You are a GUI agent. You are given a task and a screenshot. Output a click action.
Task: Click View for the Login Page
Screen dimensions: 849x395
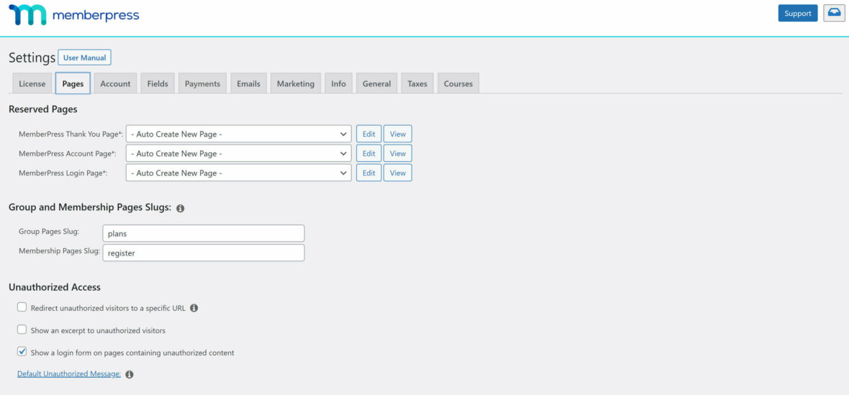pyautogui.click(x=398, y=173)
